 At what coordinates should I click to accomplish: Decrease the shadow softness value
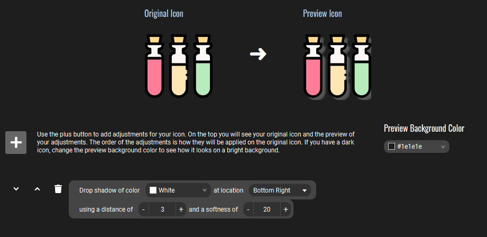click(x=248, y=209)
